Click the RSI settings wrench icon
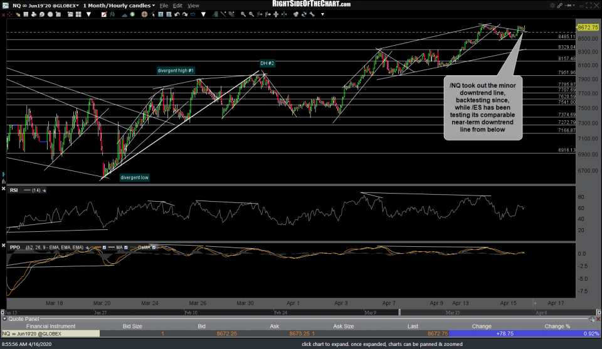The image size is (602, 349). coord(44,190)
